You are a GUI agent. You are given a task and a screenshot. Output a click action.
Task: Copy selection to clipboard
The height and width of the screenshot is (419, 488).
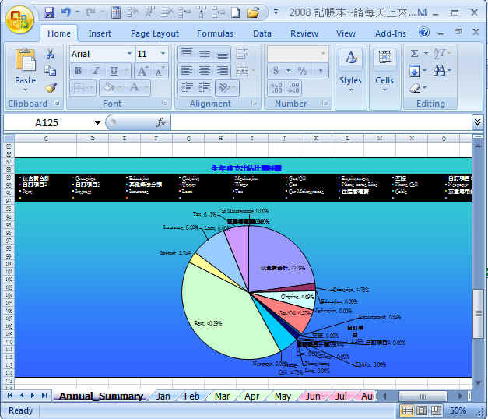coord(50,71)
